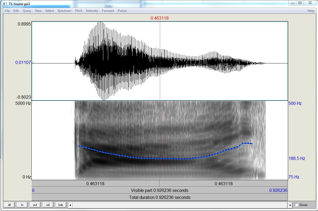Click the window title '73. Sound gai3'
Image resolution: width=318 pixels, height=211 pixels.
(x=19, y=4)
